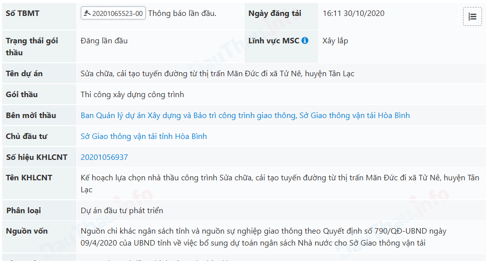Click the project name starting 'Sửa chữa, cải tạo'
This screenshot has height=261, width=489.
[218, 74]
